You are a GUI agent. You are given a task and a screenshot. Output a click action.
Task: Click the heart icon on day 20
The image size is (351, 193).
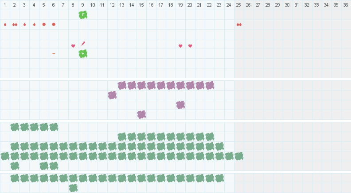tap(190, 46)
